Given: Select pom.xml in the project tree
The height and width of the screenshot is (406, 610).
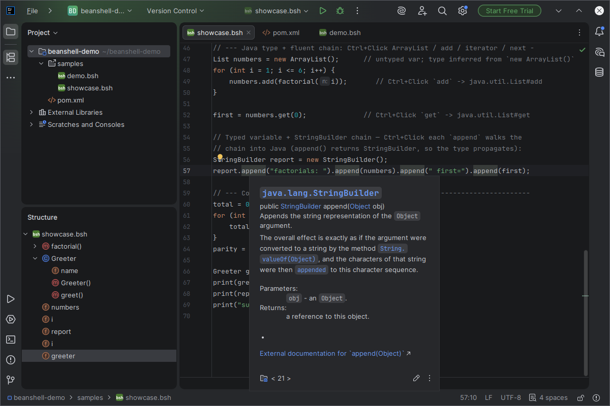Looking at the screenshot, I should coord(71,100).
